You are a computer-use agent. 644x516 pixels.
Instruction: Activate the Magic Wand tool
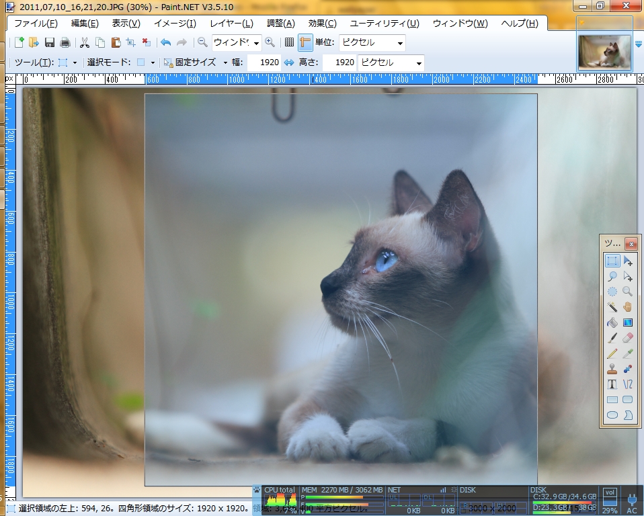coord(612,307)
